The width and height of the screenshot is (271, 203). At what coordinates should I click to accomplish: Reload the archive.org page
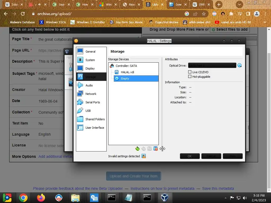[23, 14]
